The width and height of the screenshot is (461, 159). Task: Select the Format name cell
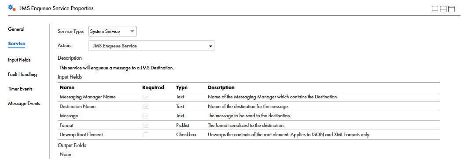[66, 125]
